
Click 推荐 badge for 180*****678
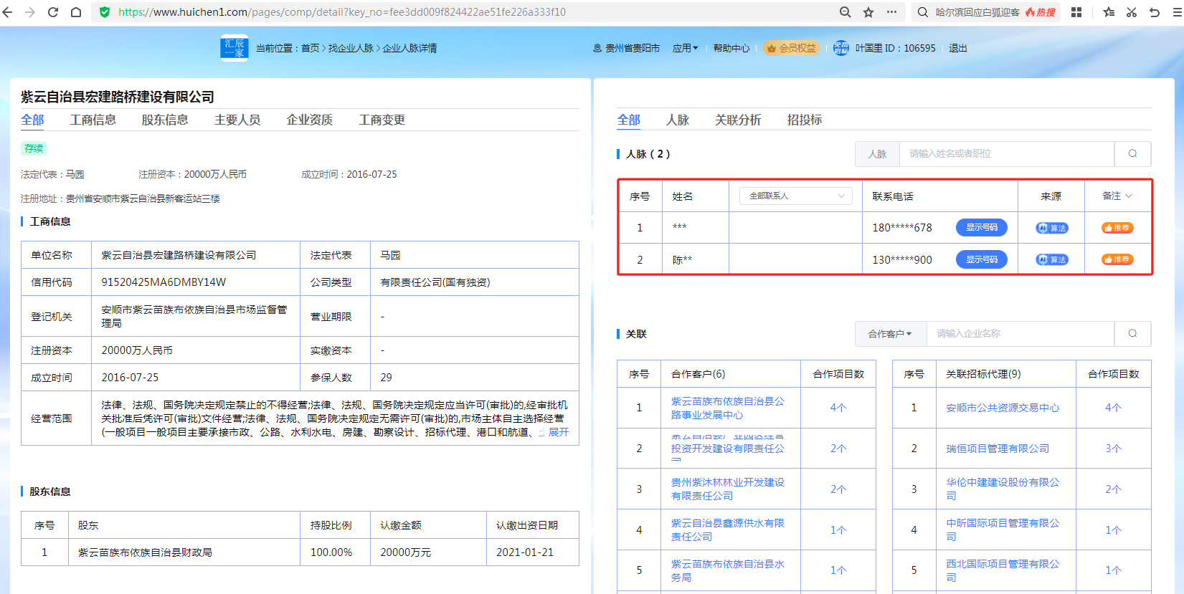1117,228
